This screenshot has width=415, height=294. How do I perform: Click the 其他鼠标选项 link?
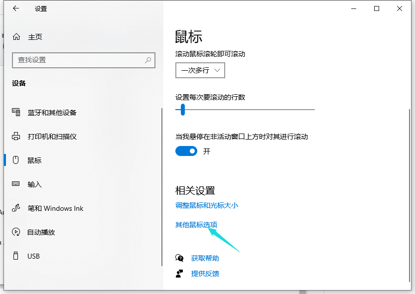(x=196, y=225)
